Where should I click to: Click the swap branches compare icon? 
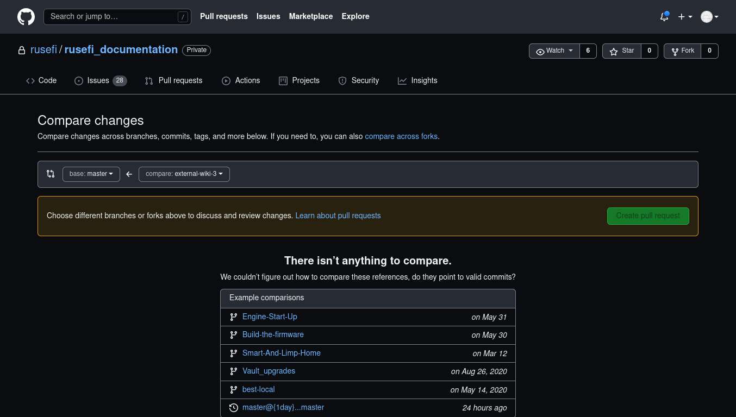(x=51, y=174)
